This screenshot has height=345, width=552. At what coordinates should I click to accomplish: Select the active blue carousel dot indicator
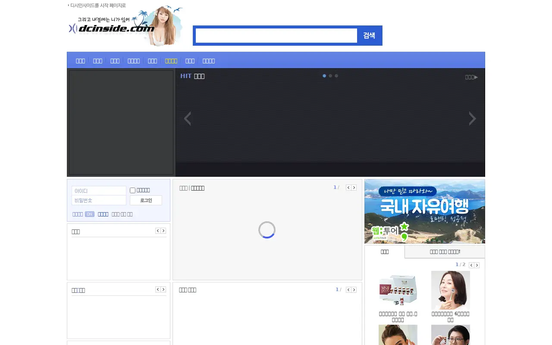coord(324,76)
